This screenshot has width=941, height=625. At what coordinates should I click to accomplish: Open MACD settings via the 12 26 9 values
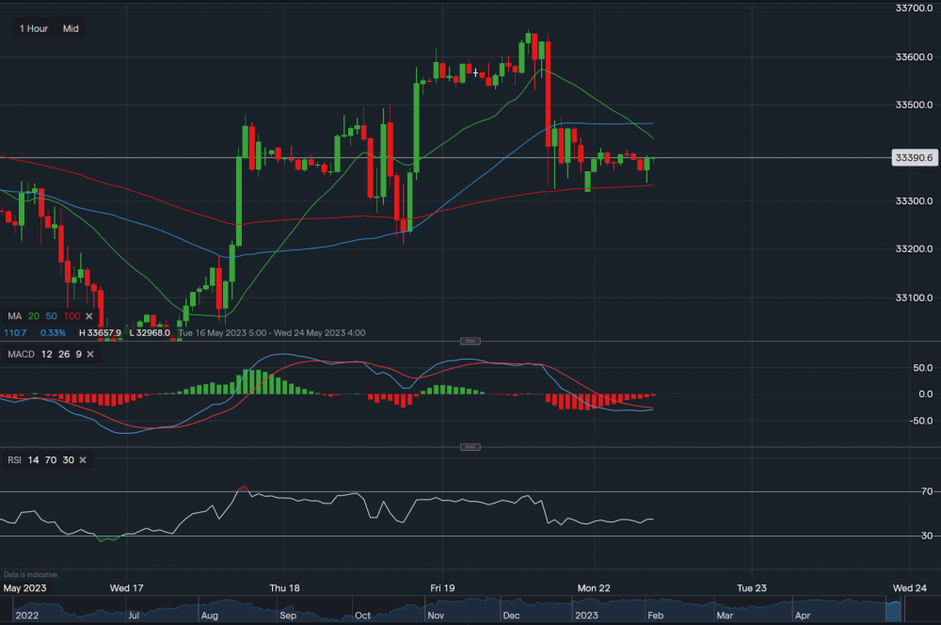pos(62,354)
